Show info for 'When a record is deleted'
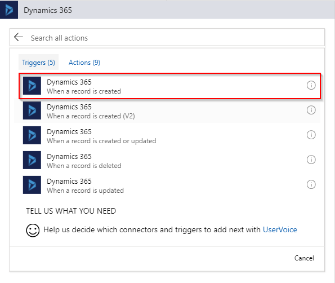This screenshot has height=283, width=335. (x=311, y=160)
